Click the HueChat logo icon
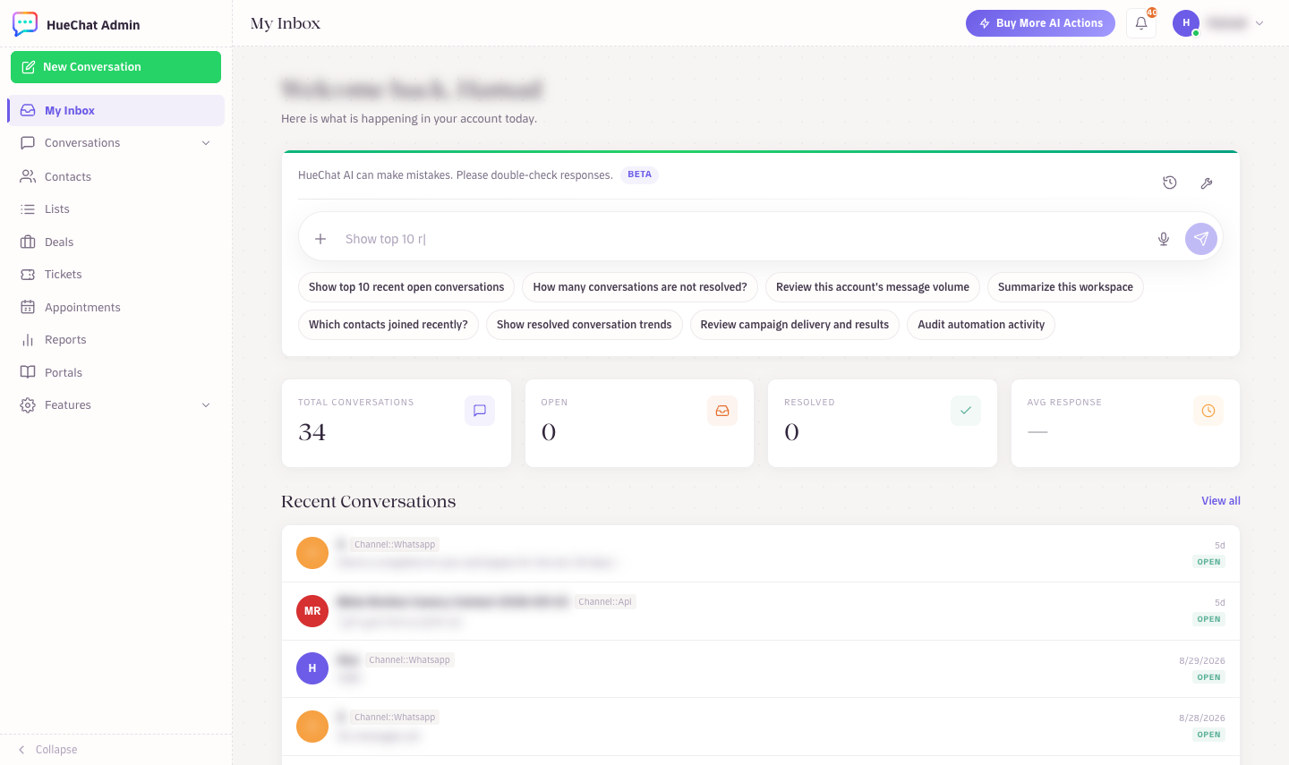The width and height of the screenshot is (1289, 765). pos(25,24)
